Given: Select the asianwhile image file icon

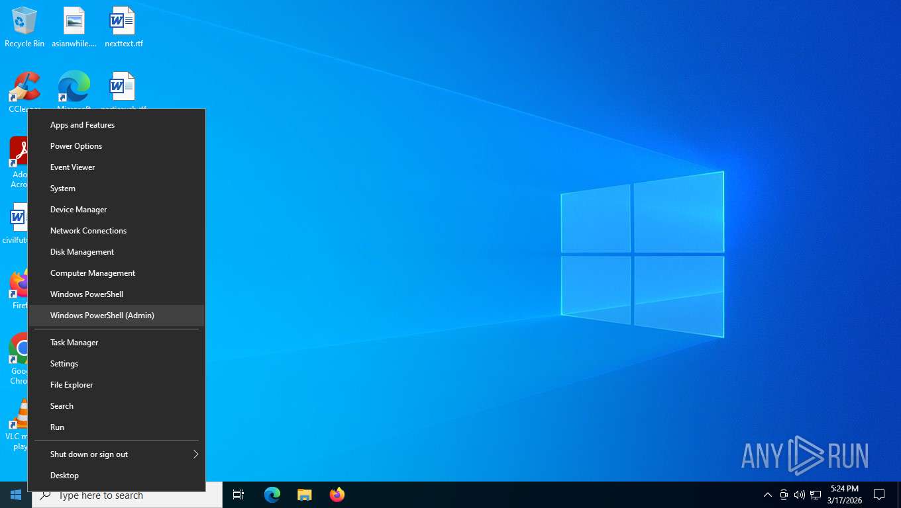Looking at the screenshot, I should [x=74, y=26].
